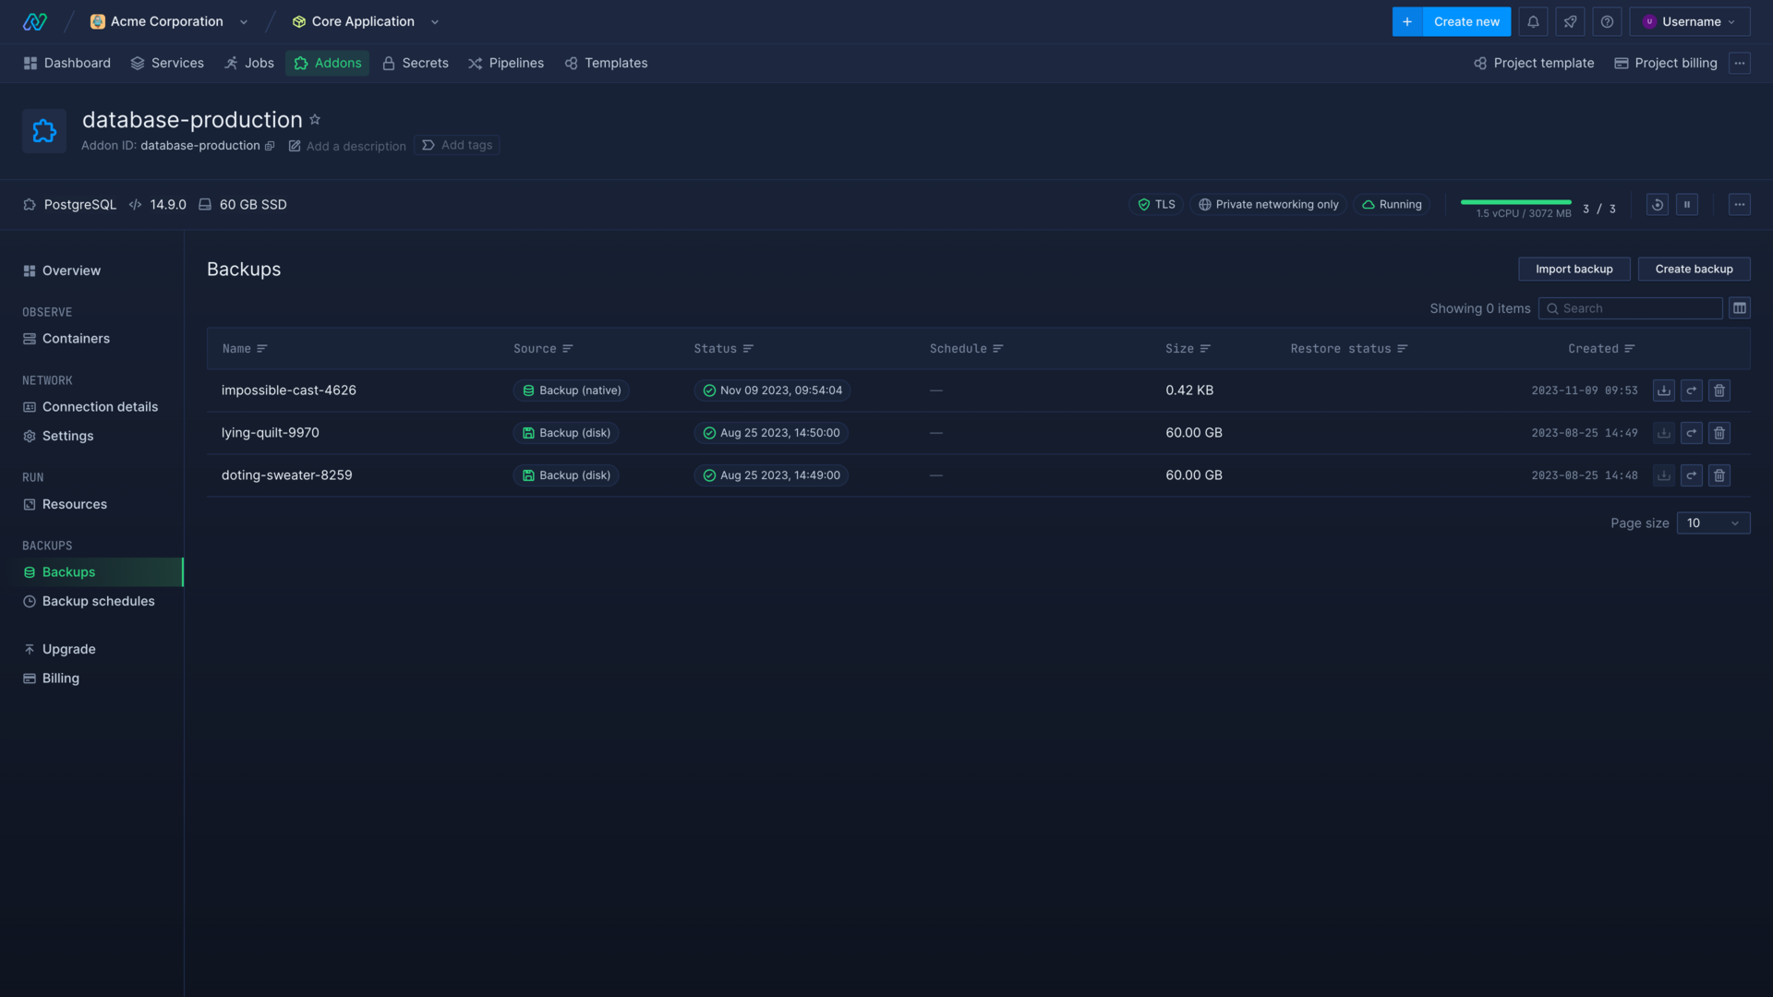Delete the impossible-cast-4626 backup
Viewport: 1773px width, 997px height.
(1719, 390)
